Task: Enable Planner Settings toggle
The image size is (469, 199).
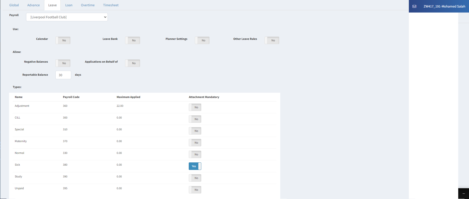Action: 202,40
